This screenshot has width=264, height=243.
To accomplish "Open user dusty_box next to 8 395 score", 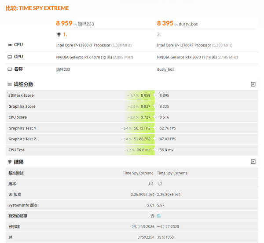I will click(x=188, y=24).
